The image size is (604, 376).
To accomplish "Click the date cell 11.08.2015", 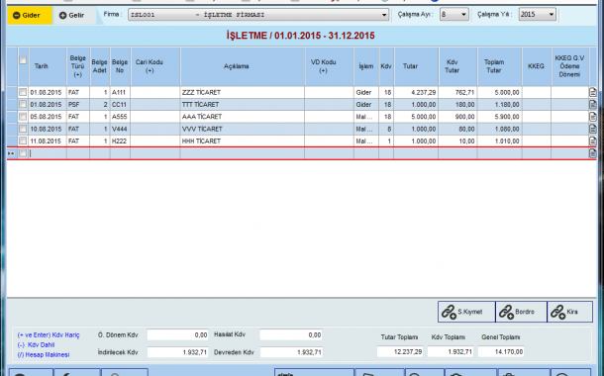I will pos(48,141).
